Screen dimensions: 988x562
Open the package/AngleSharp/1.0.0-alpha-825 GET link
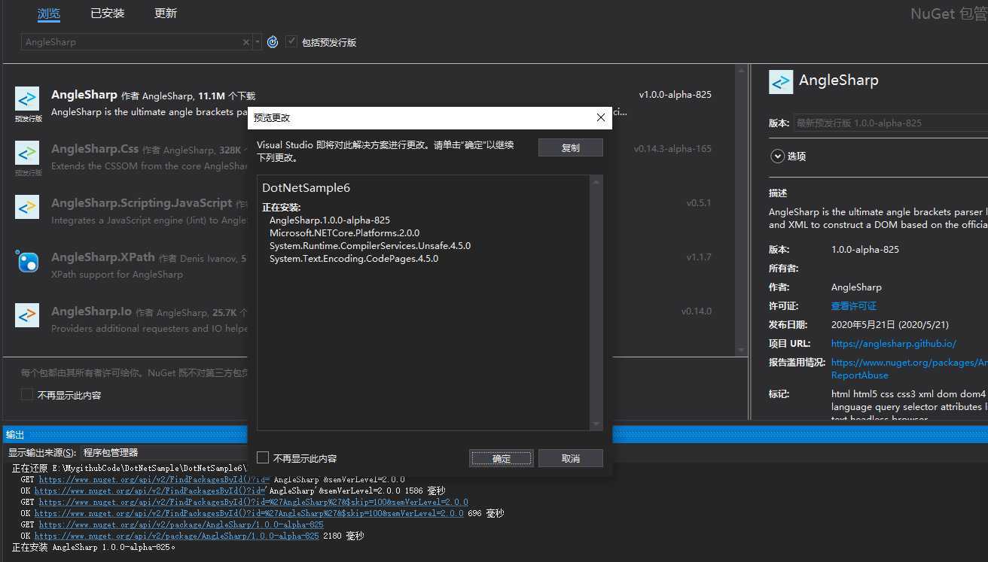tap(181, 524)
